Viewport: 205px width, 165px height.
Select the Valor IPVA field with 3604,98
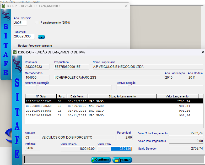coord(115,149)
